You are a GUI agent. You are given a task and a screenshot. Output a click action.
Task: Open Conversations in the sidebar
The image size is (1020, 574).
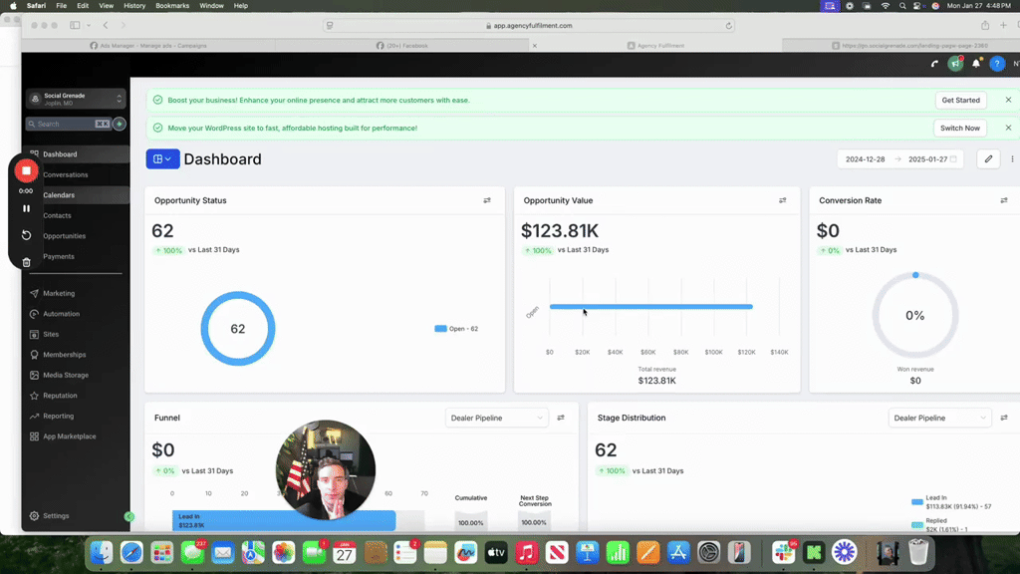65,175
